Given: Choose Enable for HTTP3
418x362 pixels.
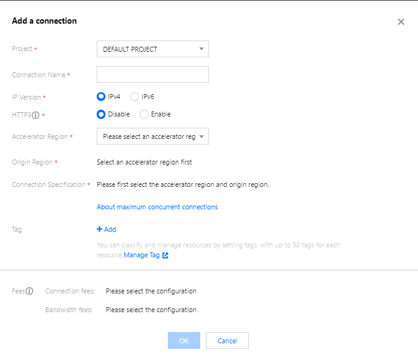Looking at the screenshot, I should point(144,114).
